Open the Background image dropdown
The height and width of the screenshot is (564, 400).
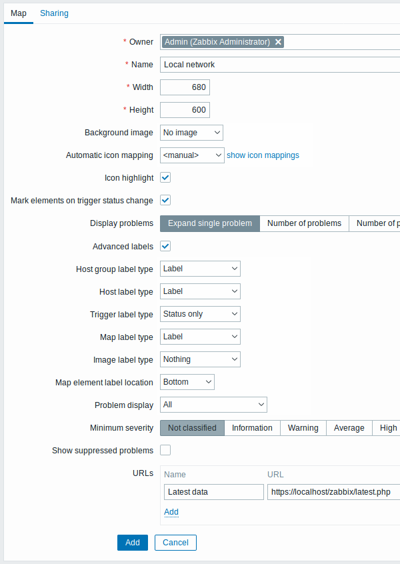(192, 133)
